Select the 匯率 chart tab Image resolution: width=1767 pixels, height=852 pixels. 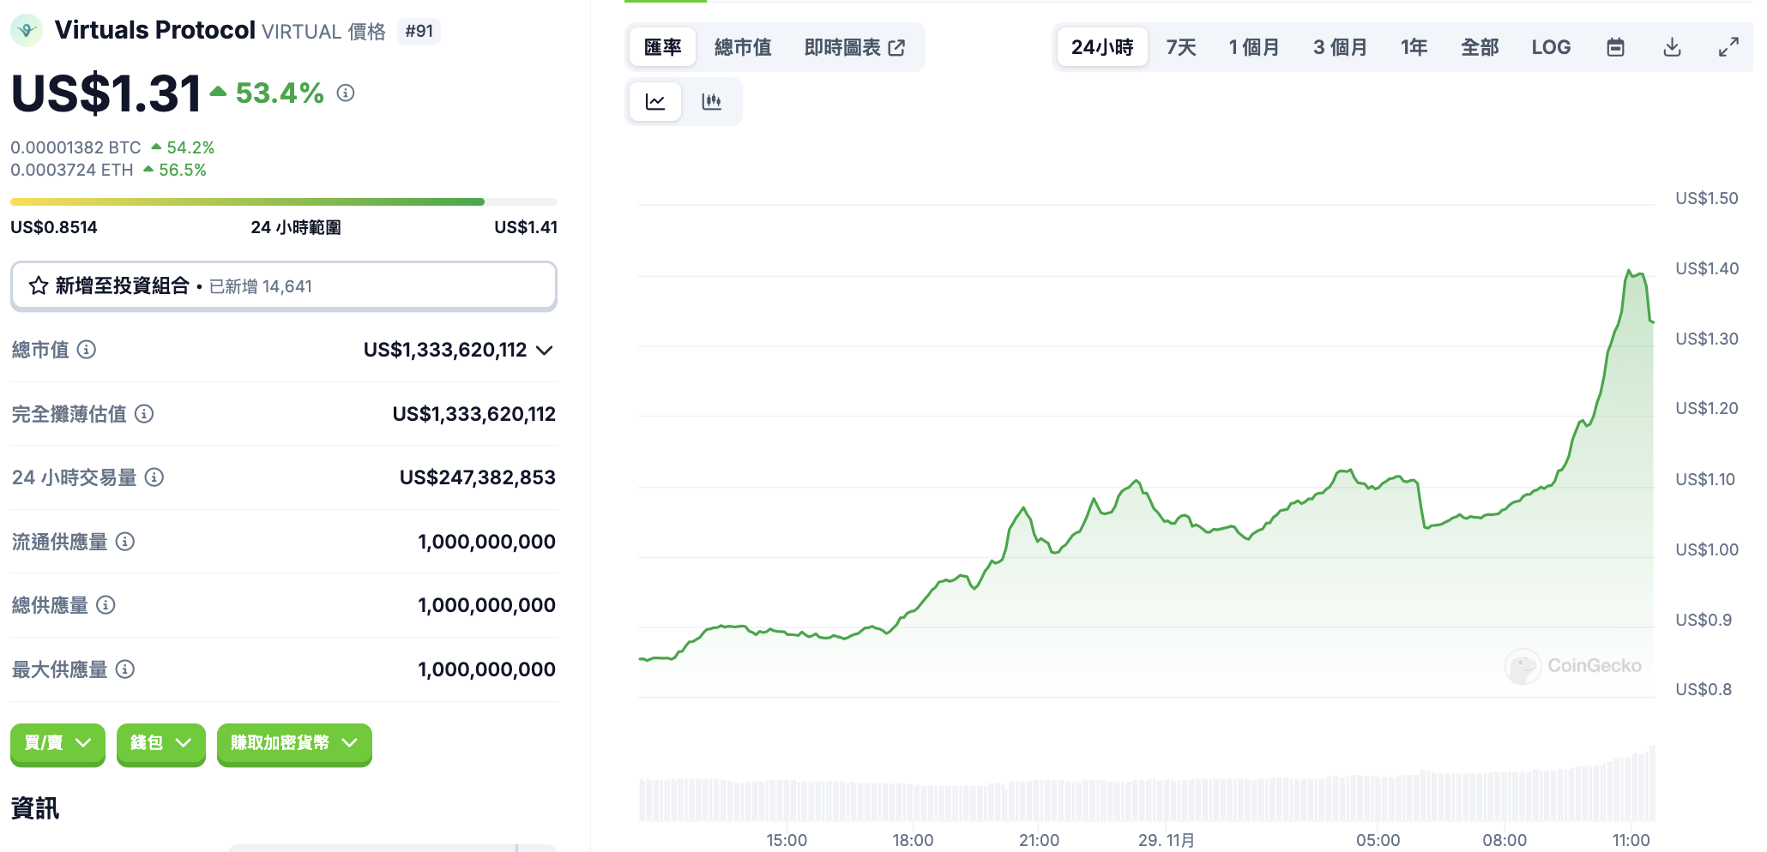pyautogui.click(x=662, y=47)
